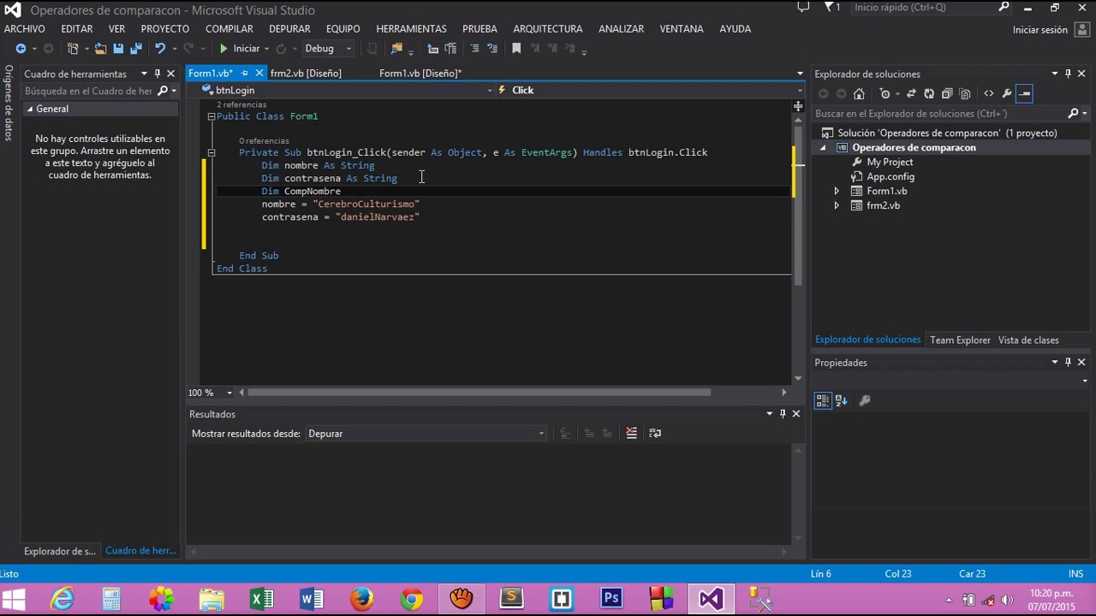Screen dimensions: 1096x616
Task: Switch to frm2.vb [Diseño] tab
Action: coord(306,74)
